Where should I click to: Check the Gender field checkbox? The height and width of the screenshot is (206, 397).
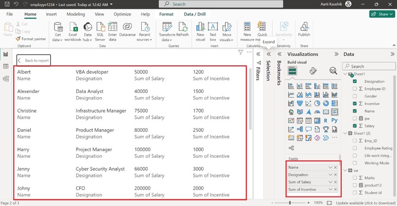coord(355,96)
